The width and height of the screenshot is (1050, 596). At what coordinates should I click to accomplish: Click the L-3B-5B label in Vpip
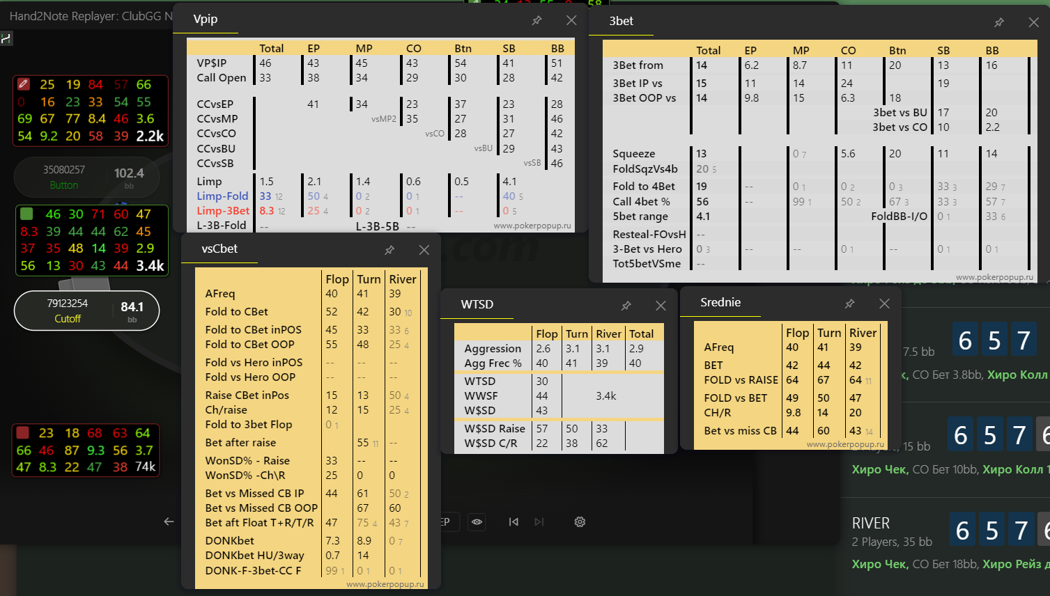[x=378, y=226]
